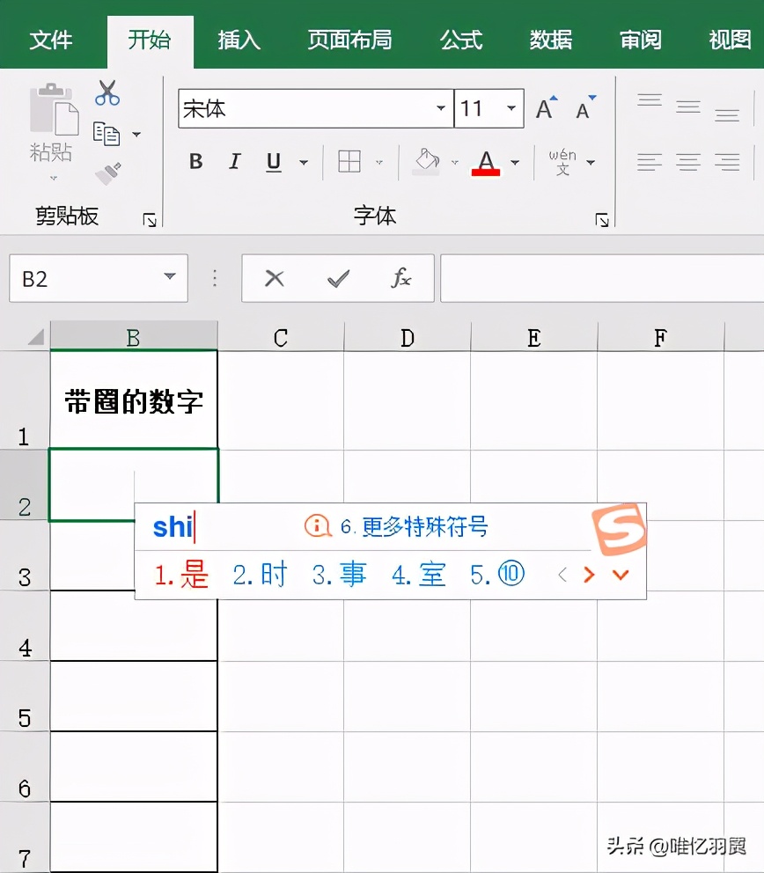Click the Copy icon

point(107,134)
